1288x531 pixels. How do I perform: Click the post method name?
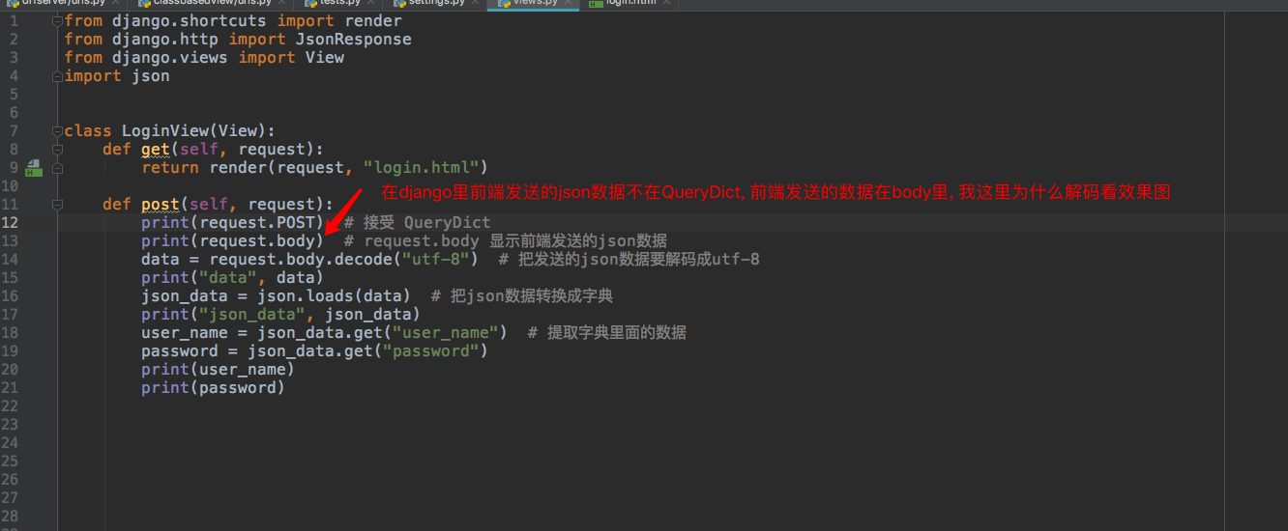161,204
